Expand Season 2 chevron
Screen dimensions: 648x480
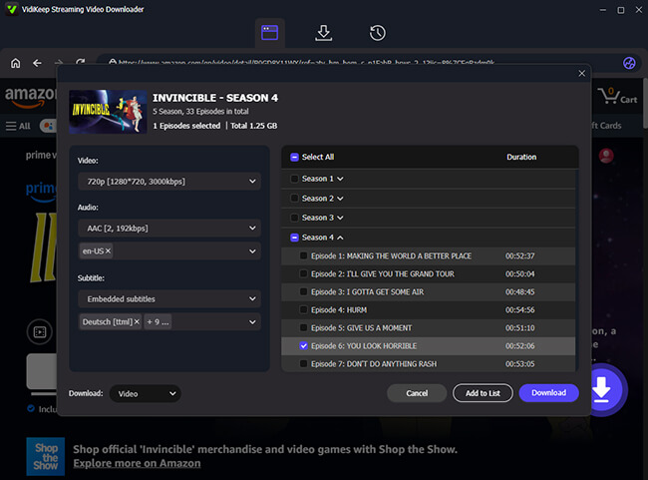click(340, 199)
